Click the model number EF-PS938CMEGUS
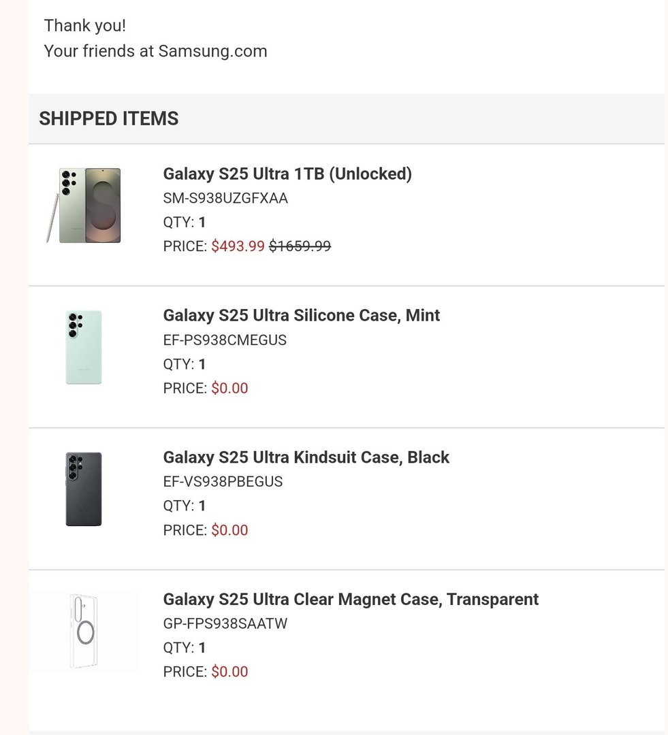The width and height of the screenshot is (668, 735). (x=225, y=340)
